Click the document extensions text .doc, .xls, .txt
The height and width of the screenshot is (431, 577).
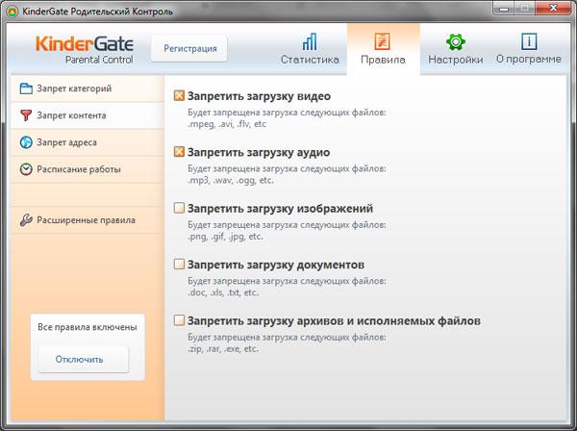click(x=223, y=292)
